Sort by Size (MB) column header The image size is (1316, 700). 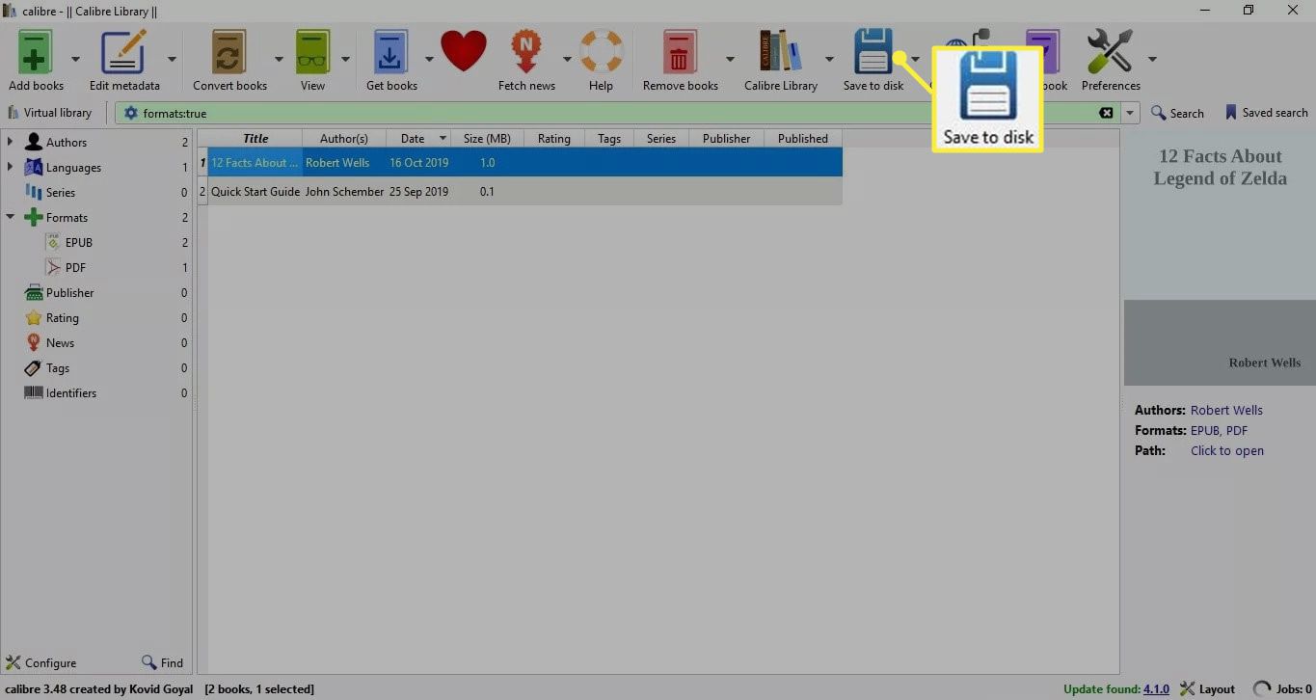coord(487,138)
